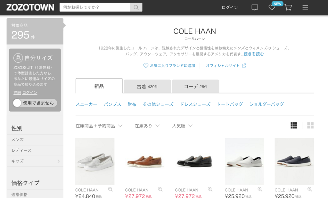Open the favorites heart icon in header

272,8
